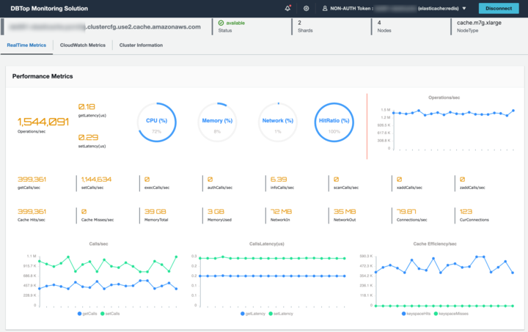528x332 pixels.
Task: Click the Memory (%) circular gauge
Action: click(x=217, y=122)
